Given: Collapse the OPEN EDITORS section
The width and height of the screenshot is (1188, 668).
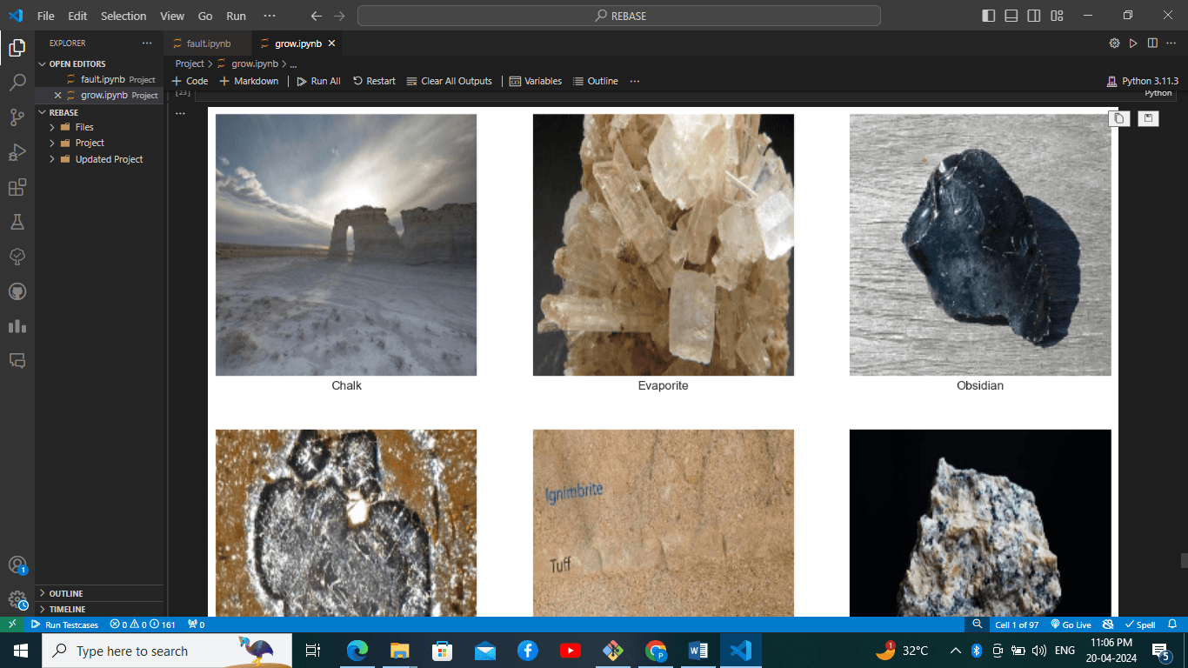Looking at the screenshot, I should pos(99,63).
